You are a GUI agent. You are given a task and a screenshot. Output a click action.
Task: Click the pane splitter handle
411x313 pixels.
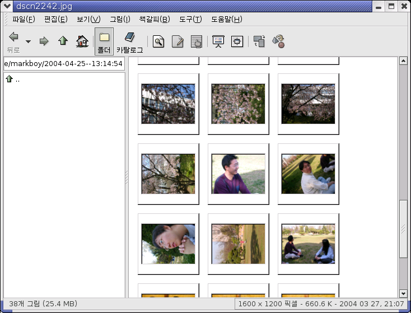pyautogui.click(x=127, y=177)
